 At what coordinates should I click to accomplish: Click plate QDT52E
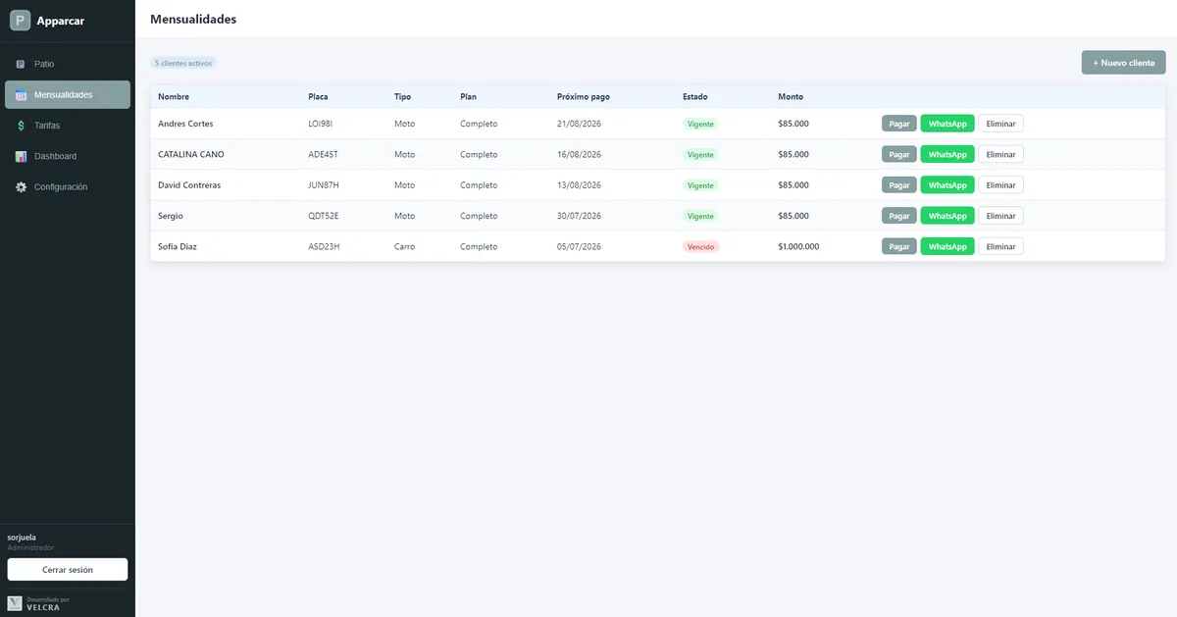point(324,216)
